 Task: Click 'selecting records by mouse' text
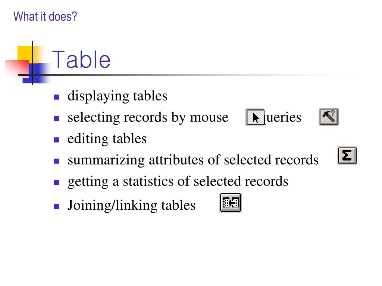click(148, 118)
